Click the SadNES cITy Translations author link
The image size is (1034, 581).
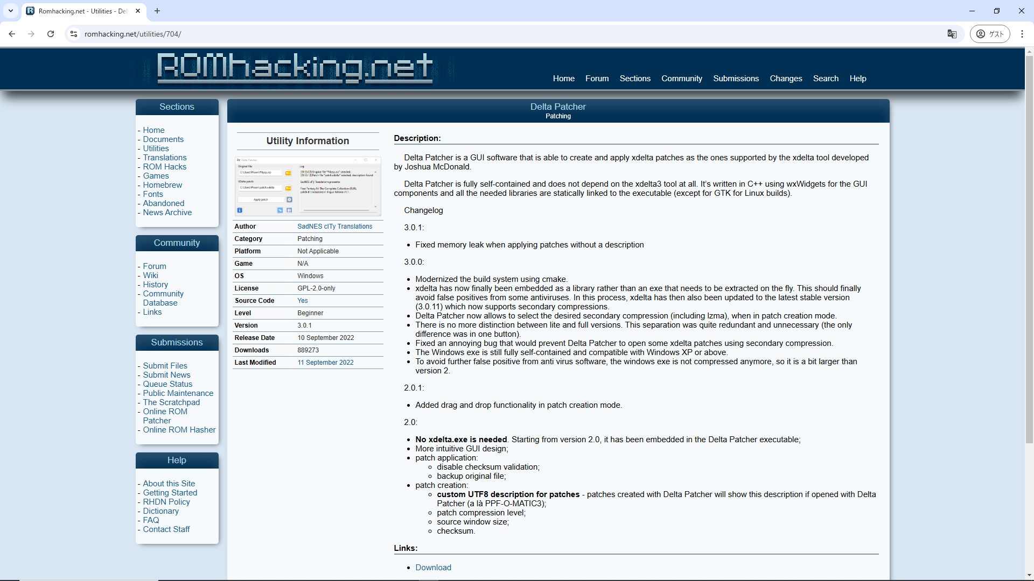pyautogui.click(x=334, y=226)
